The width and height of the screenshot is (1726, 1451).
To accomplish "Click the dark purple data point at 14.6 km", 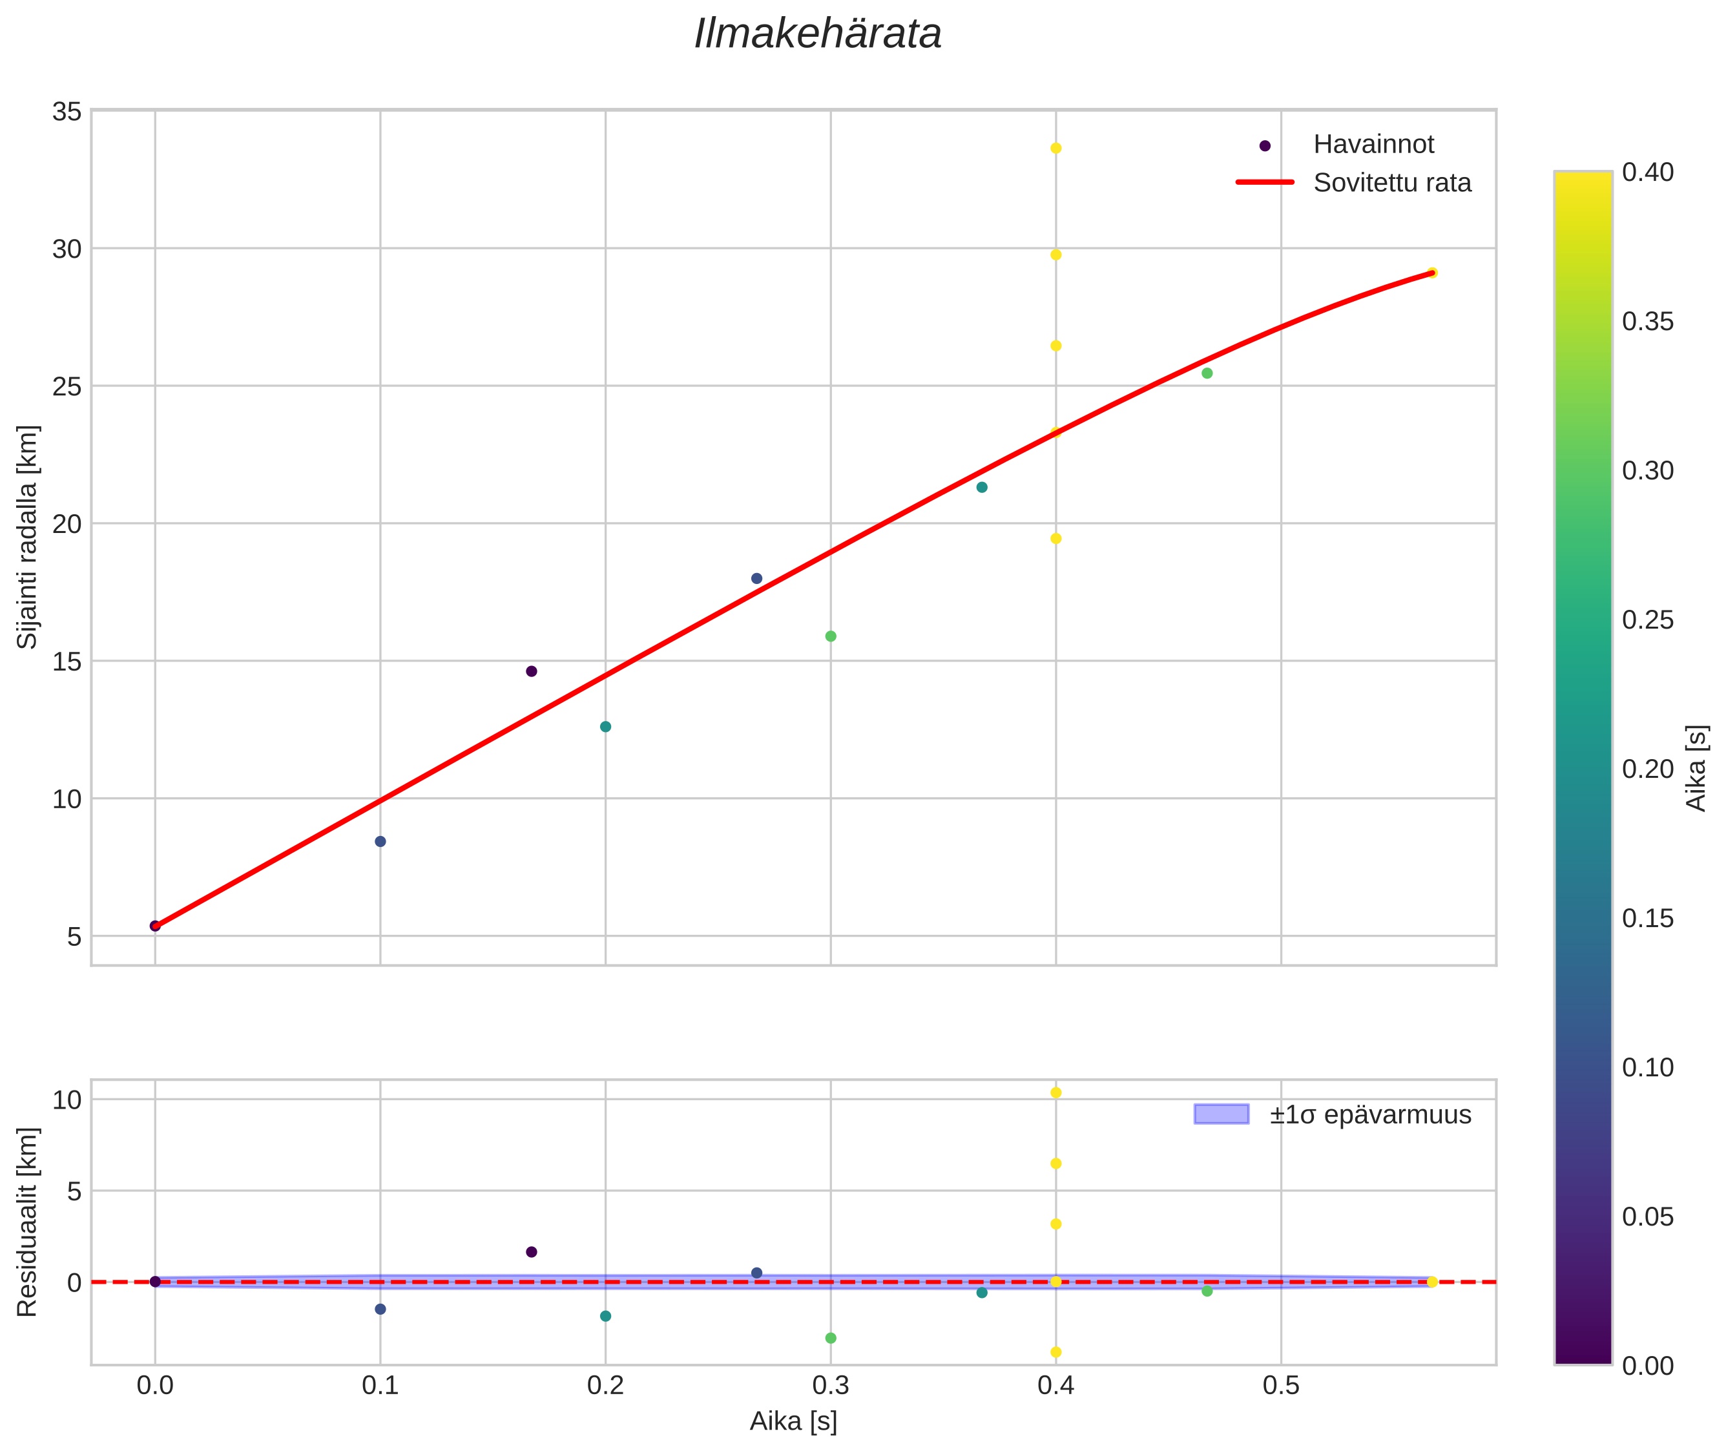I will (531, 671).
